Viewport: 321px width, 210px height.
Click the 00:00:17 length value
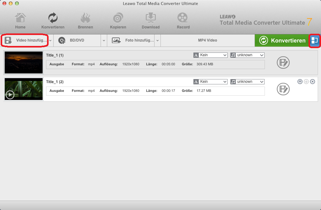(168, 91)
